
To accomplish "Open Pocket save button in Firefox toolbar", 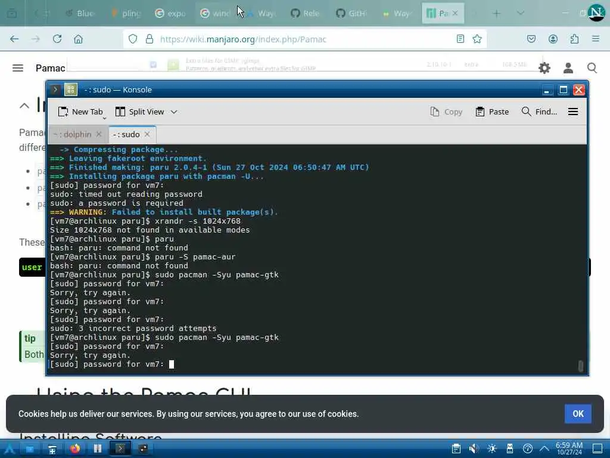I will pos(531,39).
